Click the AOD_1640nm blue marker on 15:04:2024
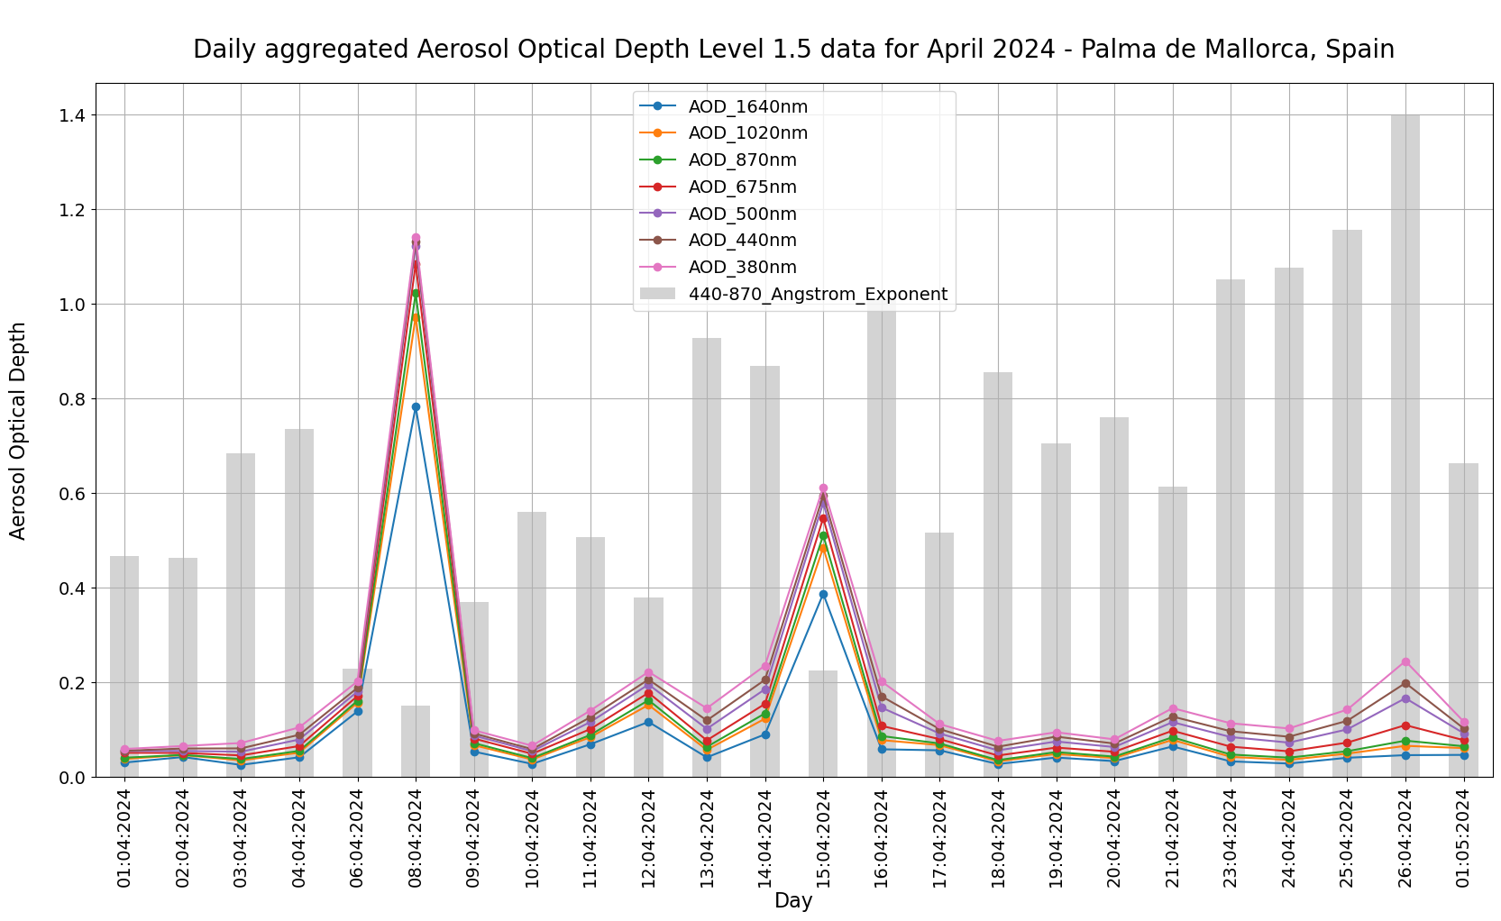Image resolution: width=1501 pixels, height=921 pixels. [823, 594]
